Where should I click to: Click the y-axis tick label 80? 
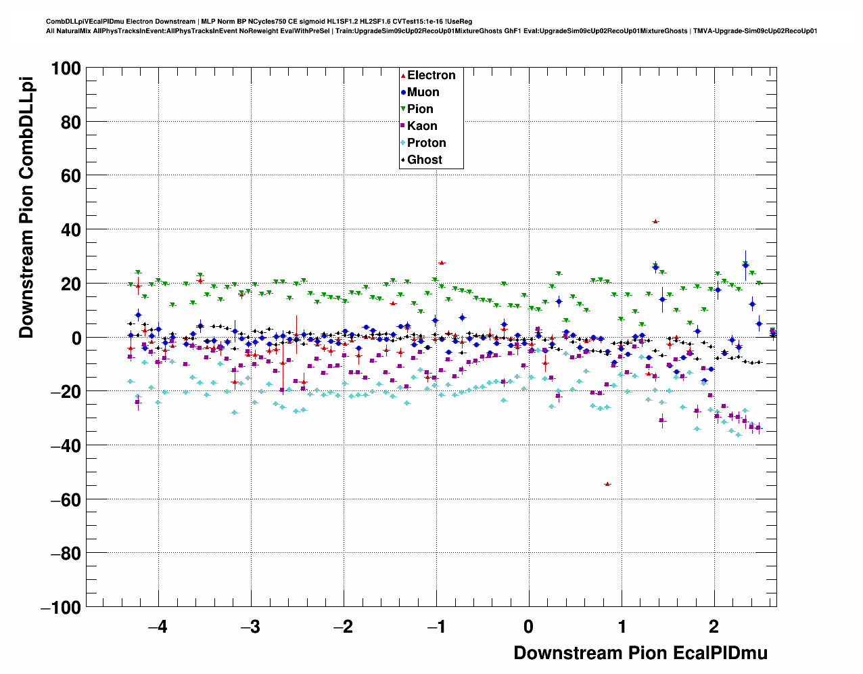71,122
